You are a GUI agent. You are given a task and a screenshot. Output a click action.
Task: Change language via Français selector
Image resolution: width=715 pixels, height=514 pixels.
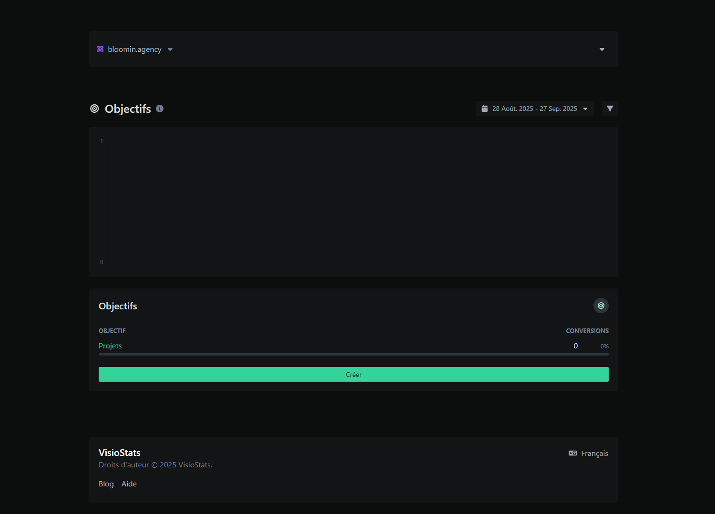pyautogui.click(x=594, y=454)
